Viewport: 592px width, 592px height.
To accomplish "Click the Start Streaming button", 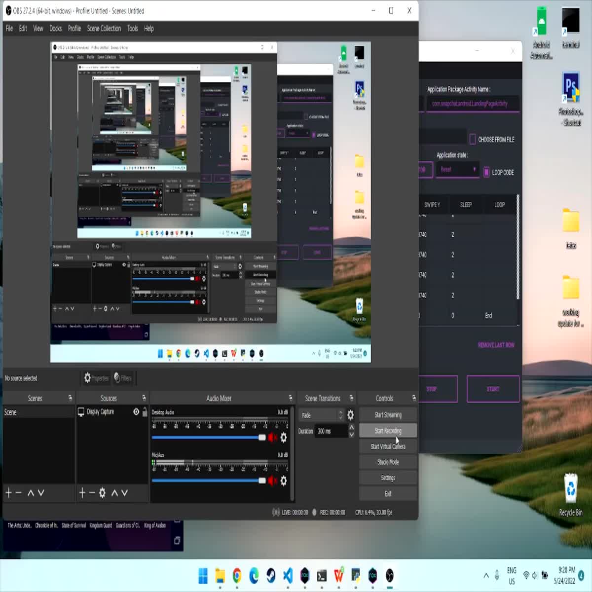I will coord(388,415).
